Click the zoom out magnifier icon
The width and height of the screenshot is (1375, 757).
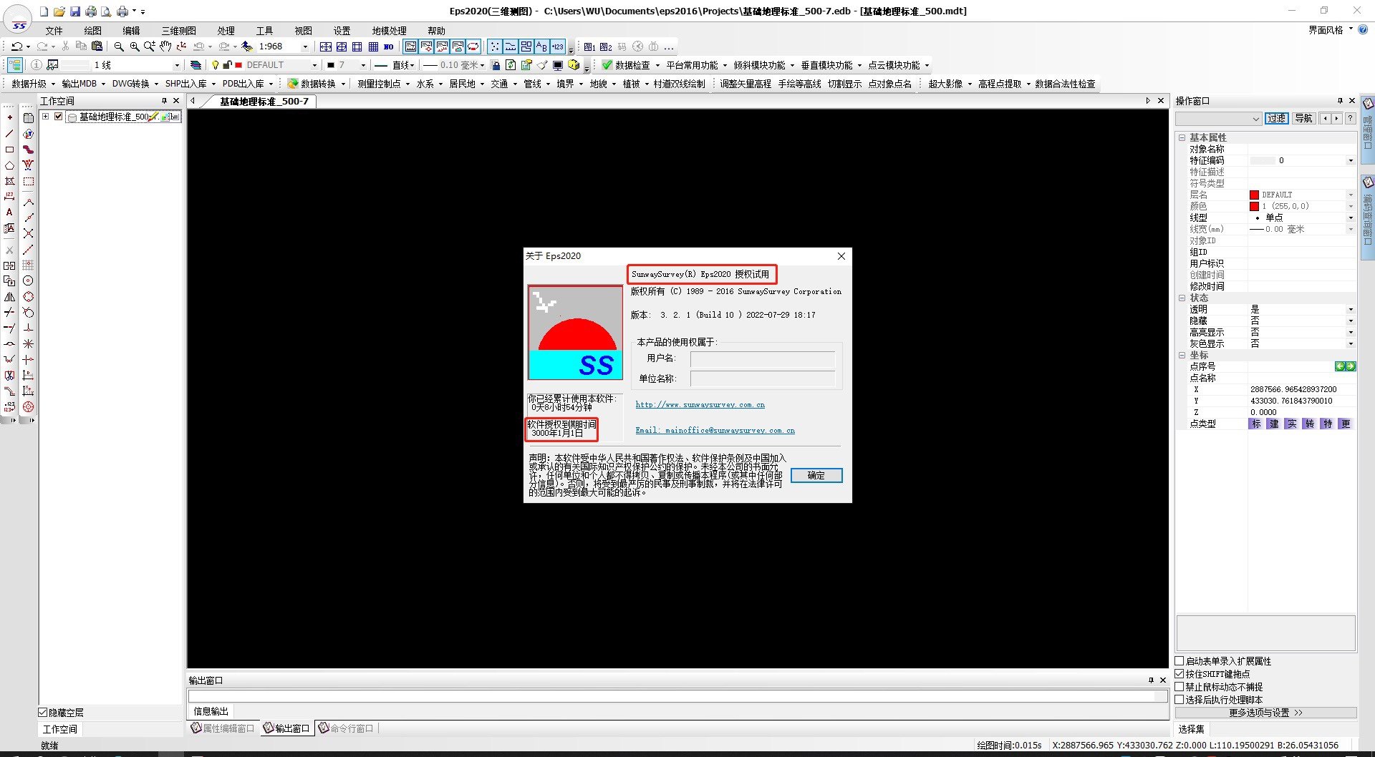coord(119,47)
